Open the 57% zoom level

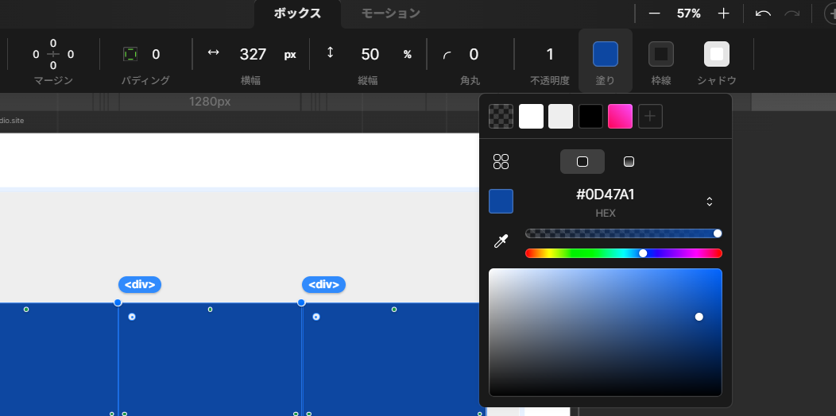point(689,13)
